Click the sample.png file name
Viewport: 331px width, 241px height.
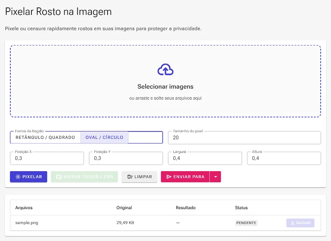(27, 223)
